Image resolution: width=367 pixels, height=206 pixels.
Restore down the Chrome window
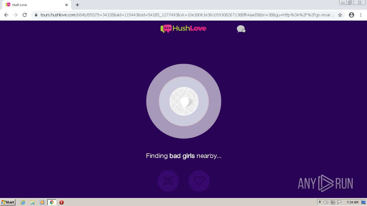click(350, 3)
